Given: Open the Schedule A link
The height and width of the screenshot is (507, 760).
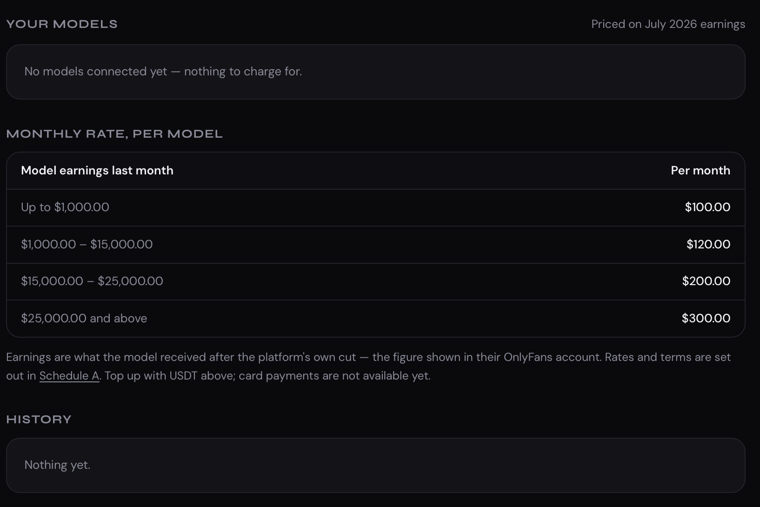Looking at the screenshot, I should [x=69, y=376].
